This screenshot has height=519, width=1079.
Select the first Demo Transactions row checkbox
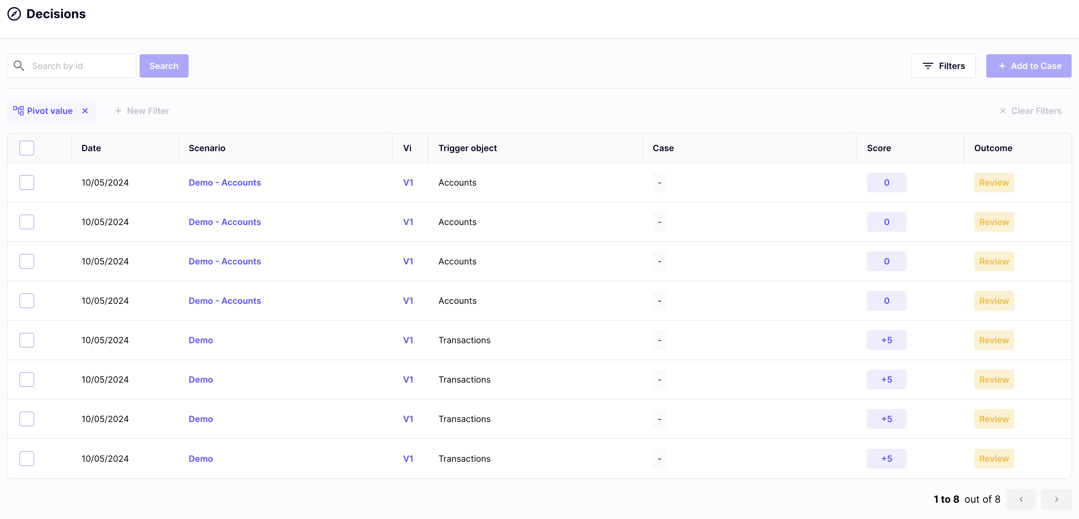pyautogui.click(x=27, y=340)
